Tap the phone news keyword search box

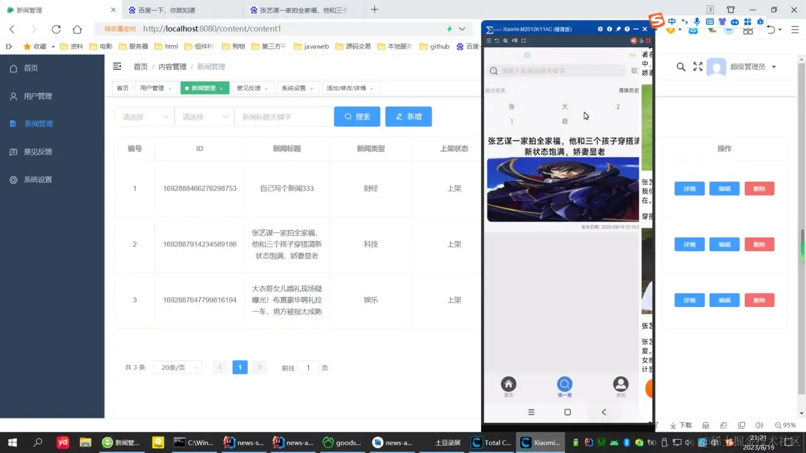[555, 71]
